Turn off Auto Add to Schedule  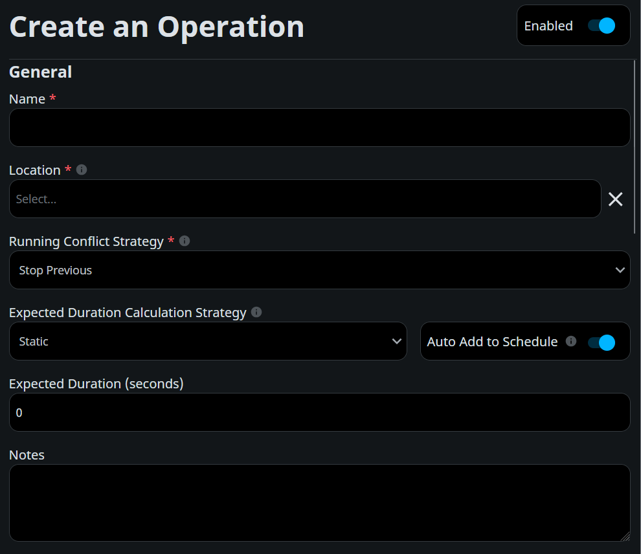click(x=602, y=342)
